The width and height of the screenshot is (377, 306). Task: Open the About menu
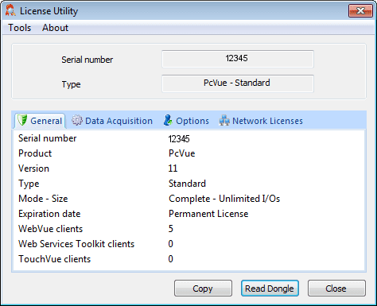tap(55, 28)
